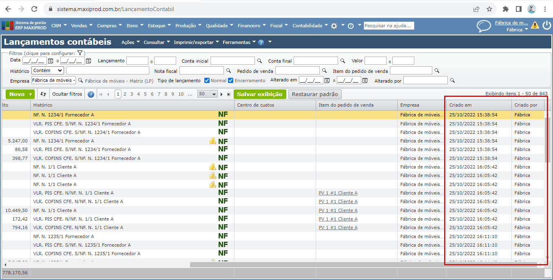Focus the Histórico text filter field
The height and width of the screenshot is (280, 553).
pos(107,71)
